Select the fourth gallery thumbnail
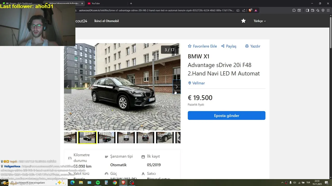 click(x=126, y=137)
